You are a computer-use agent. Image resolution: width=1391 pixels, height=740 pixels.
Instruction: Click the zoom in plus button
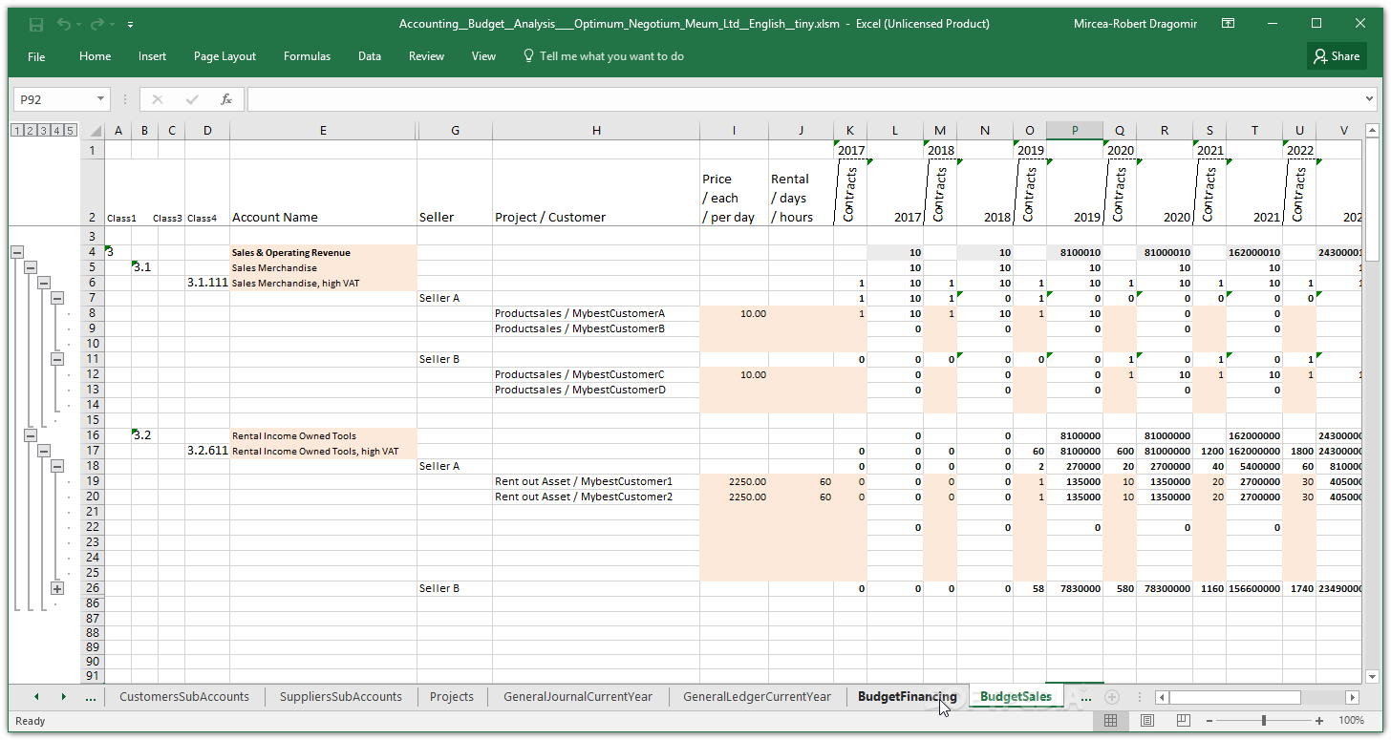coord(1319,721)
